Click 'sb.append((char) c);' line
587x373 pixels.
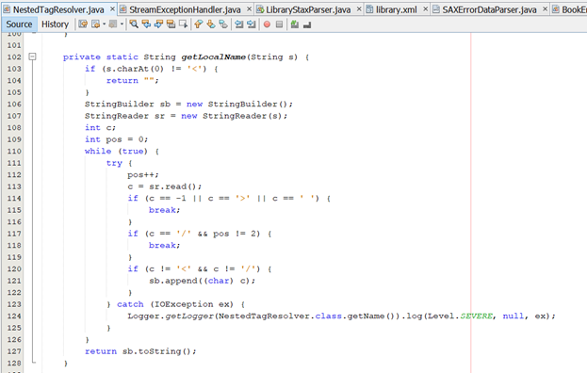coord(203,281)
